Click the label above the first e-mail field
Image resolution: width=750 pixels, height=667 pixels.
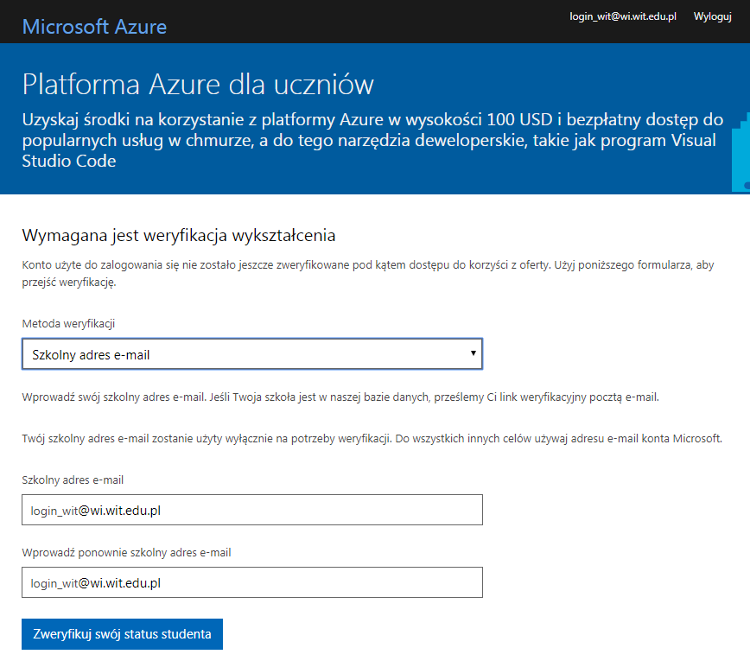[73, 480]
